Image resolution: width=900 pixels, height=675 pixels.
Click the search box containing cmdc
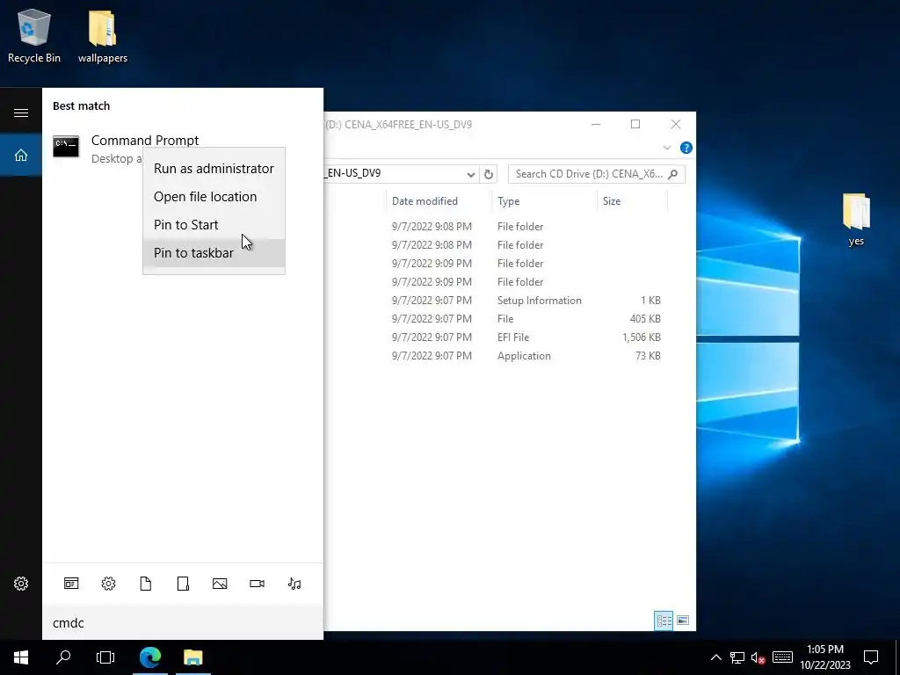click(x=183, y=623)
